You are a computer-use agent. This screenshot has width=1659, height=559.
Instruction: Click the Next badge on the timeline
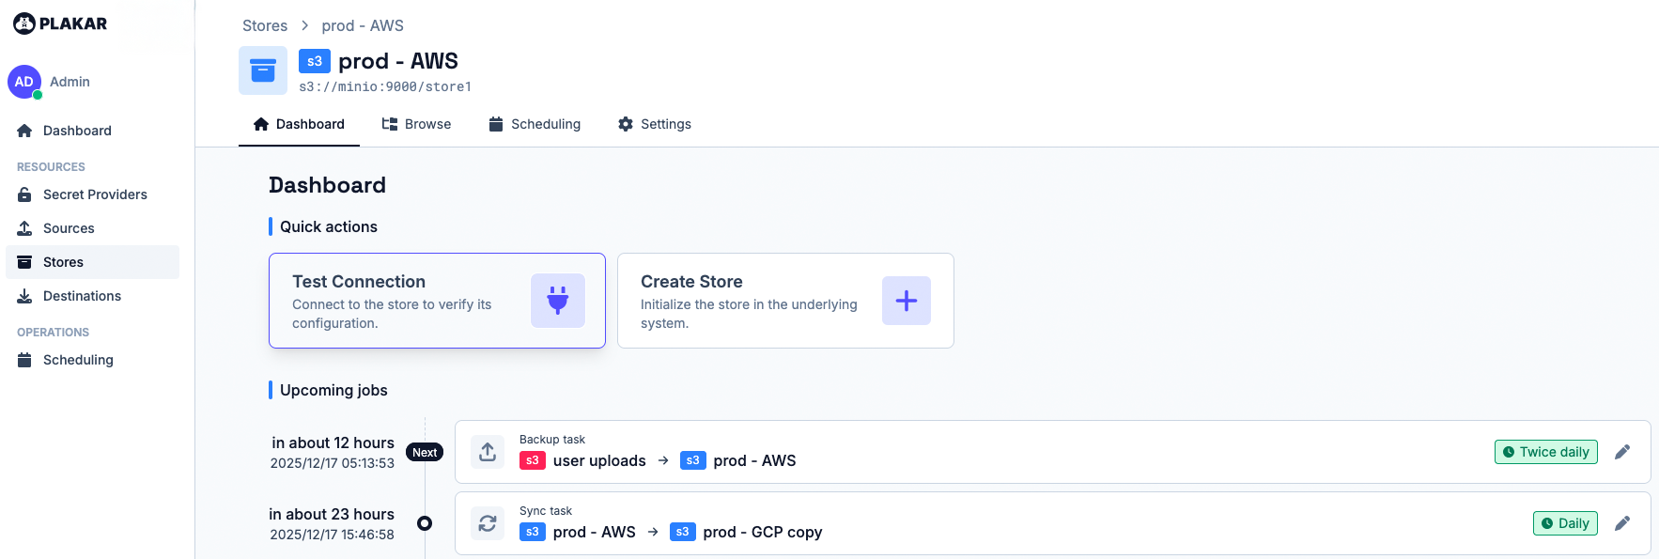[425, 452]
